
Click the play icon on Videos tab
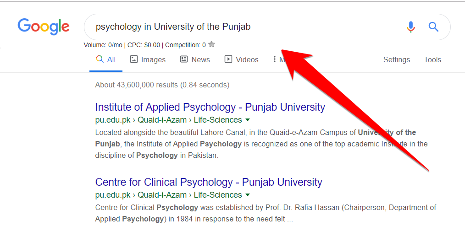(x=228, y=59)
